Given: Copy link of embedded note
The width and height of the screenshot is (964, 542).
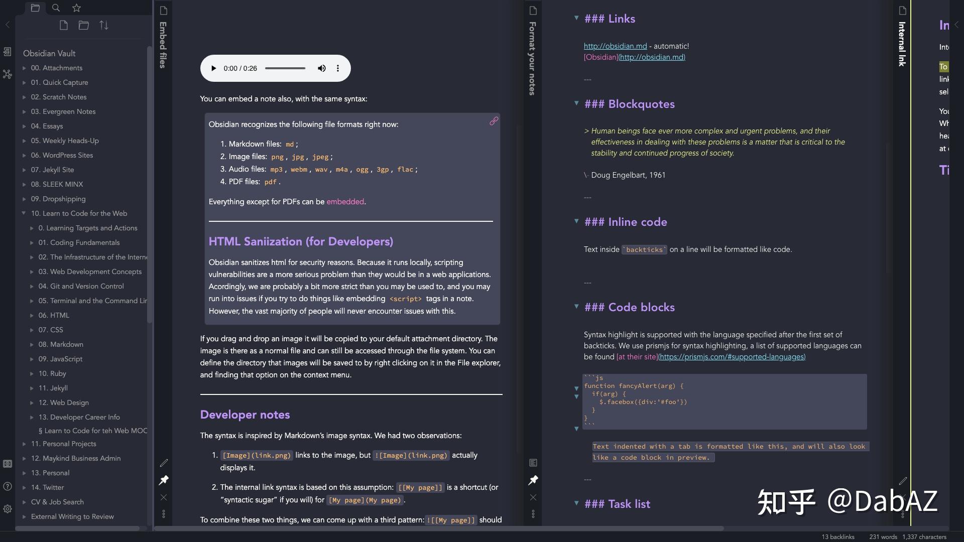Looking at the screenshot, I should (x=494, y=121).
